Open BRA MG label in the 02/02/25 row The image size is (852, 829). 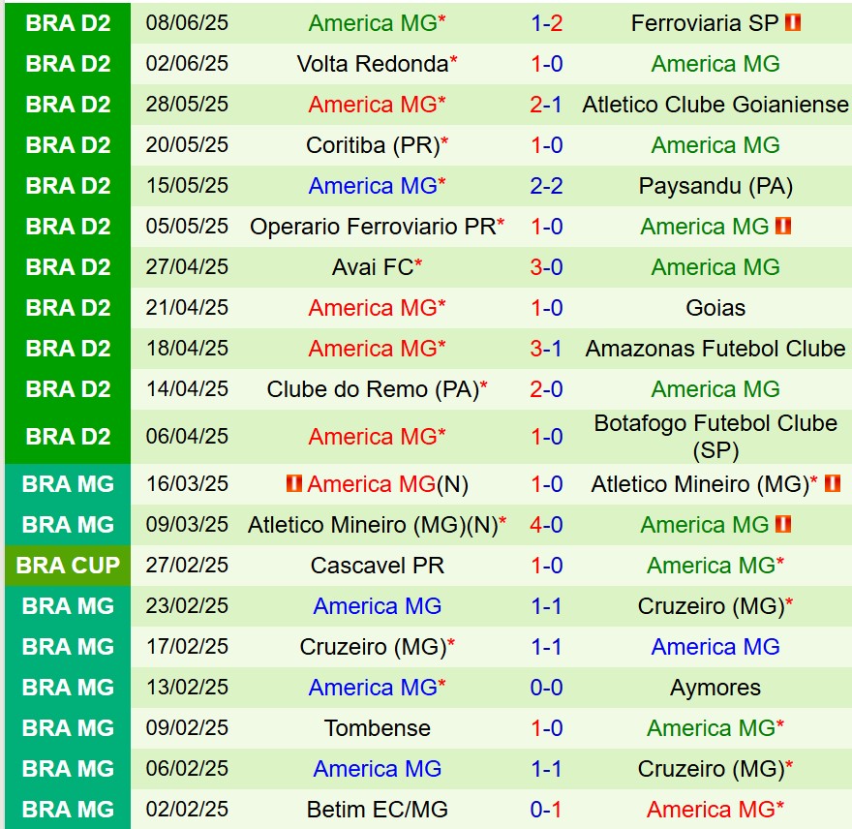[x=68, y=809]
